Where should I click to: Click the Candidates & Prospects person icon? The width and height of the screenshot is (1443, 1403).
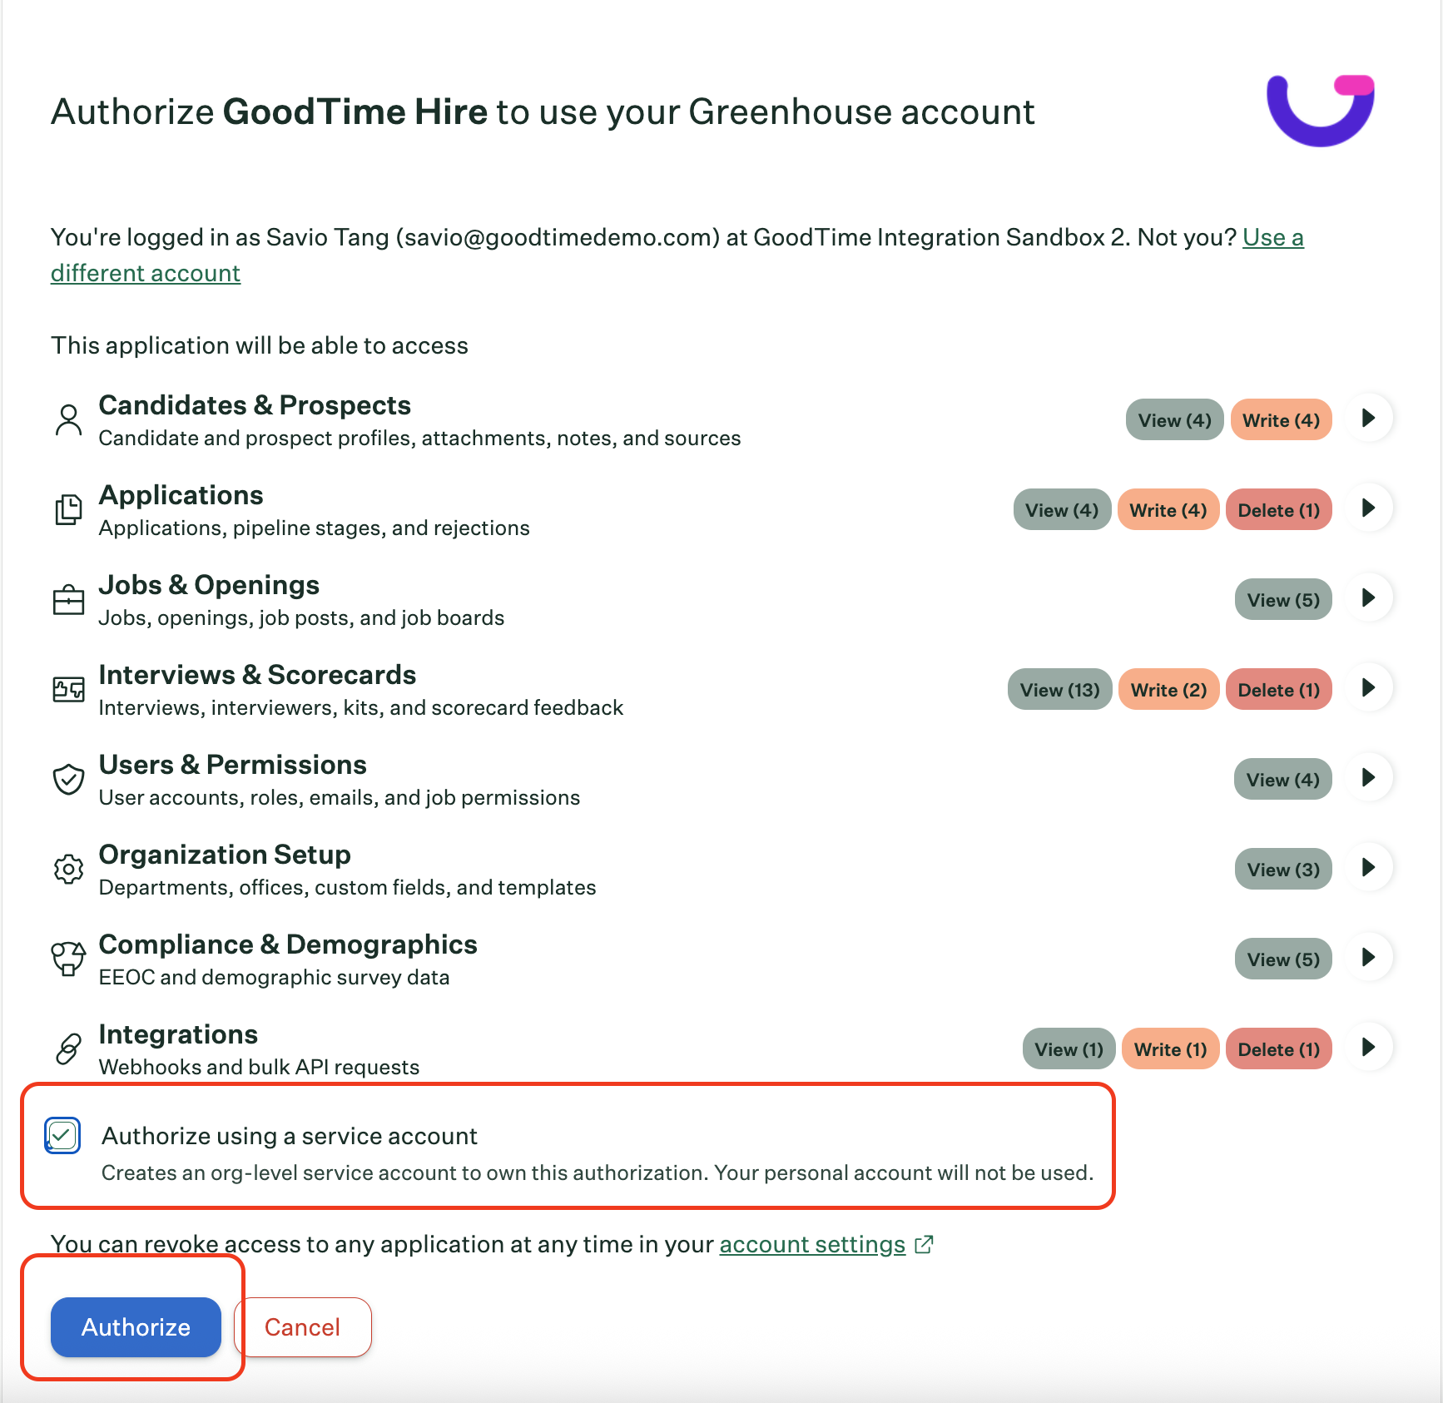69,420
